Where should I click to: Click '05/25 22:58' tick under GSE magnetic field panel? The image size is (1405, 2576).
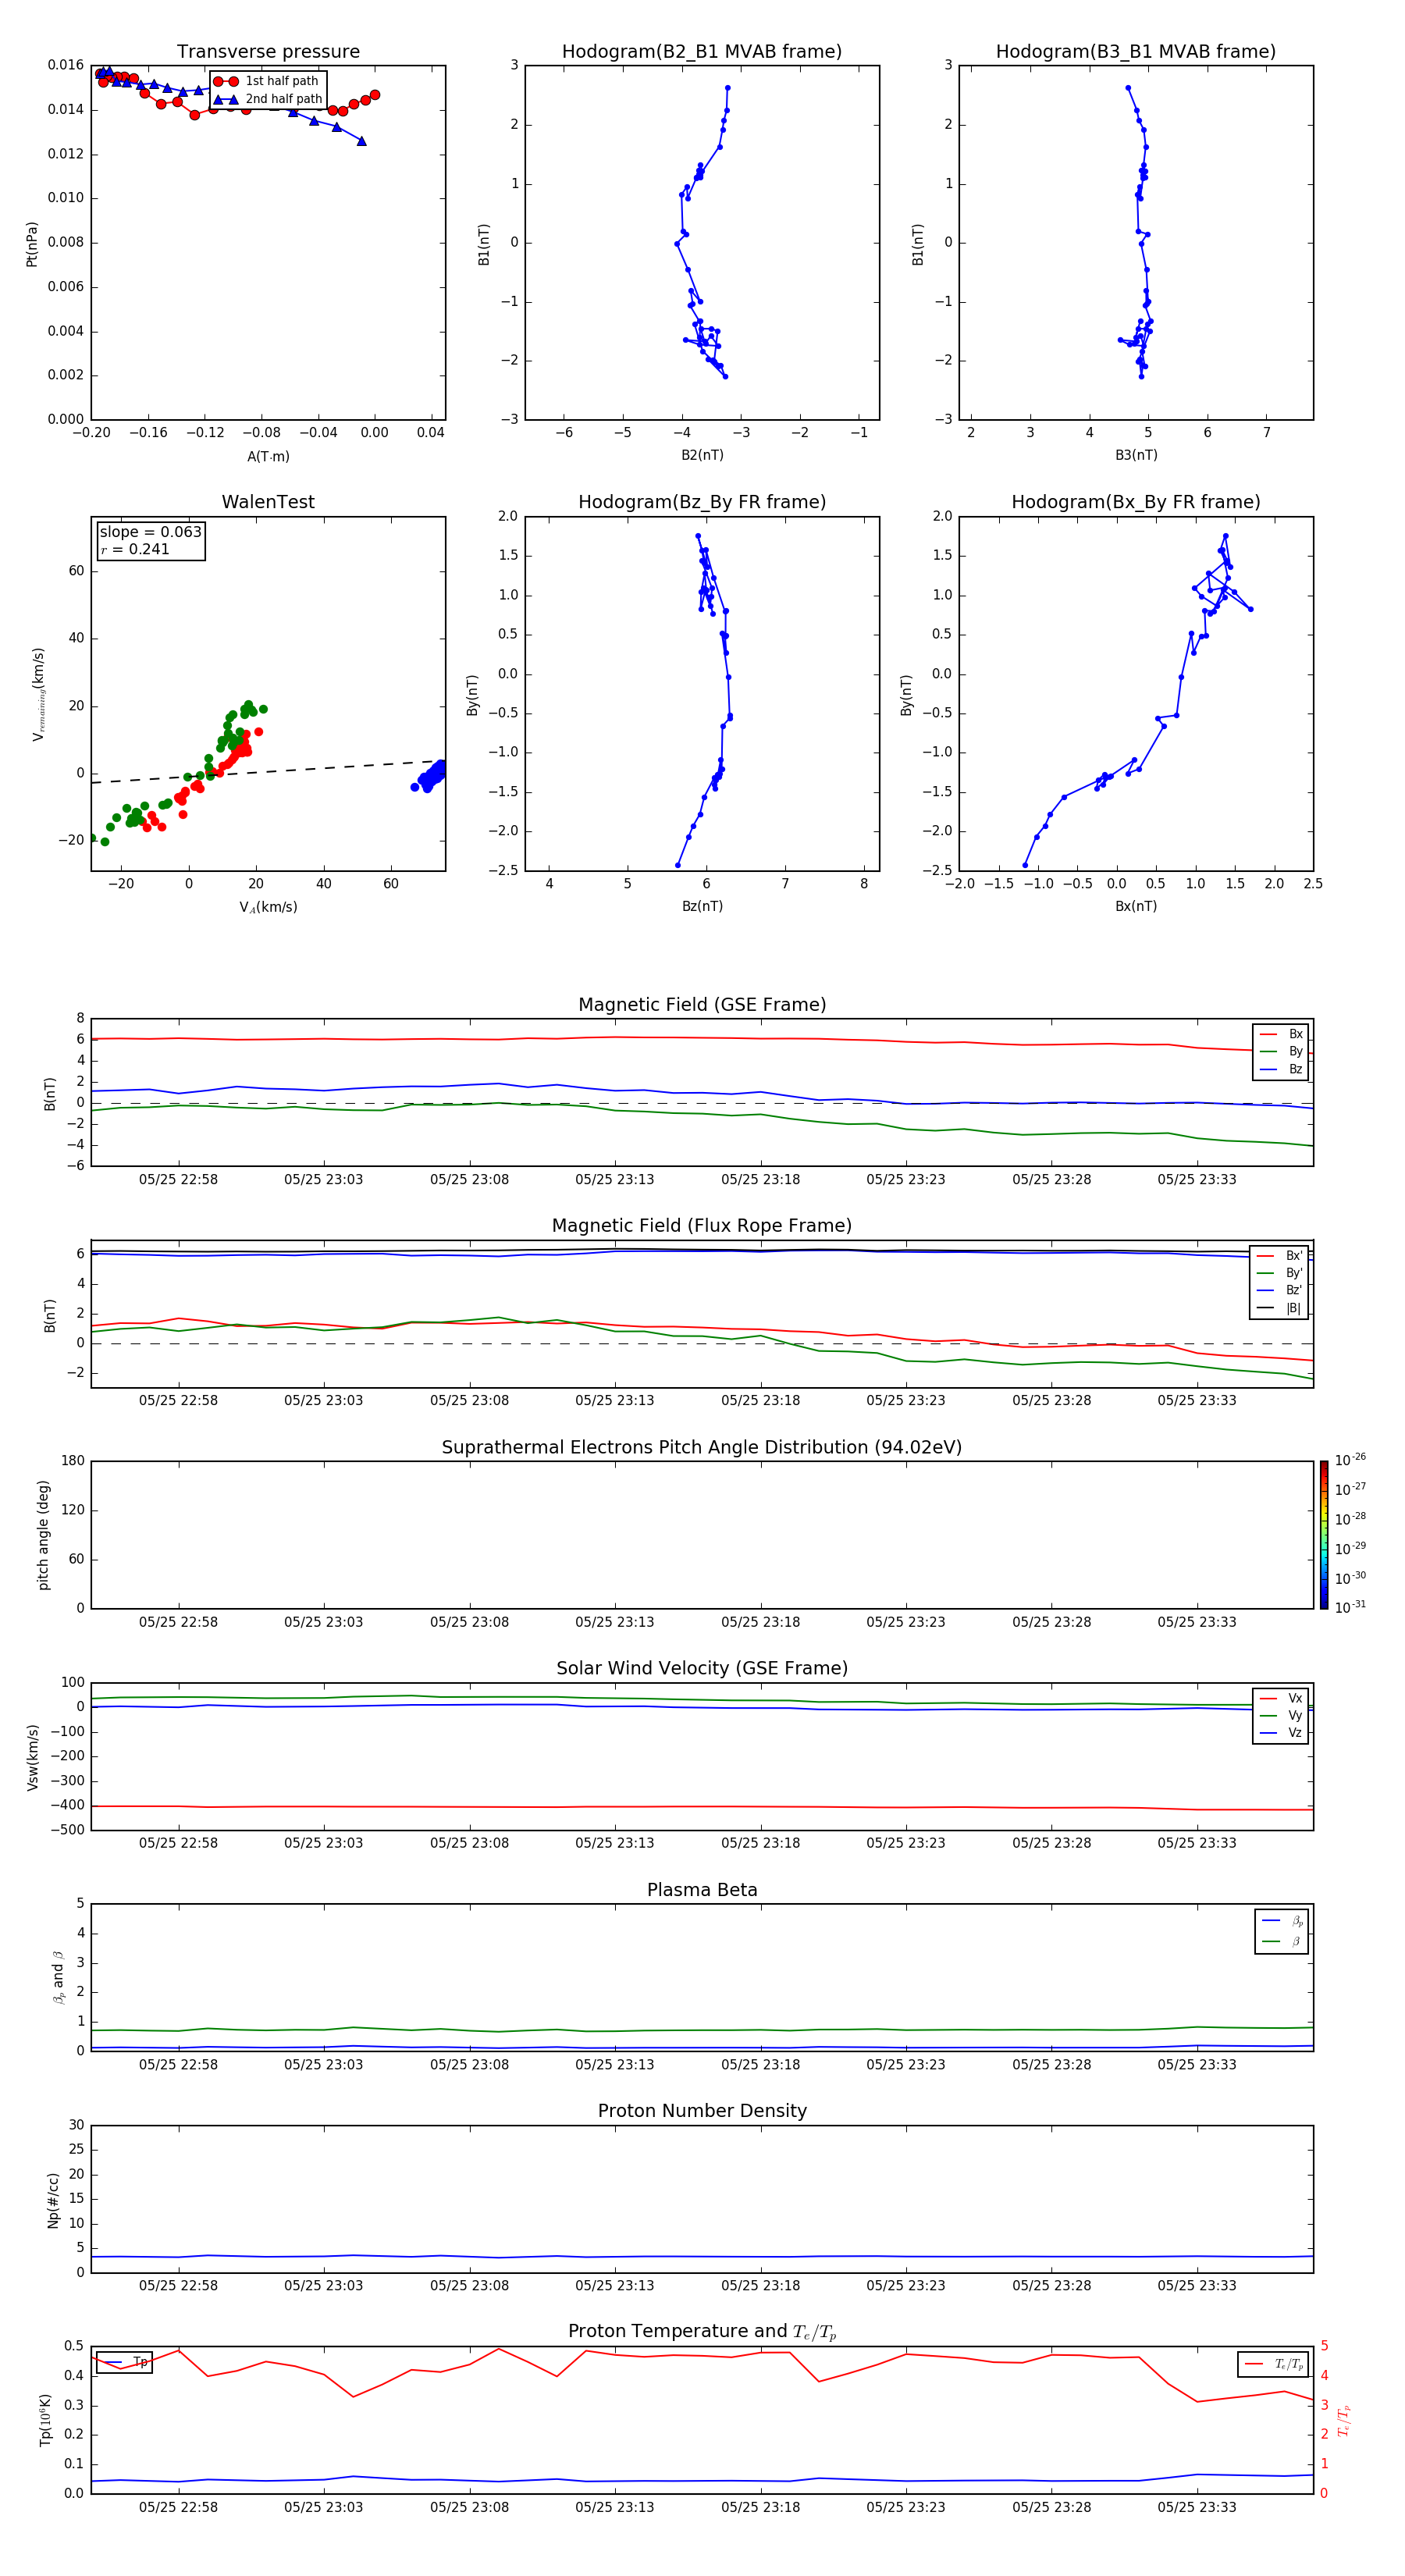pyautogui.click(x=178, y=1180)
